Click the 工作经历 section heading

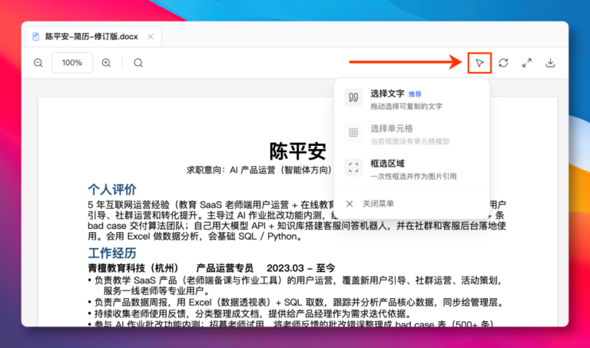(112, 253)
